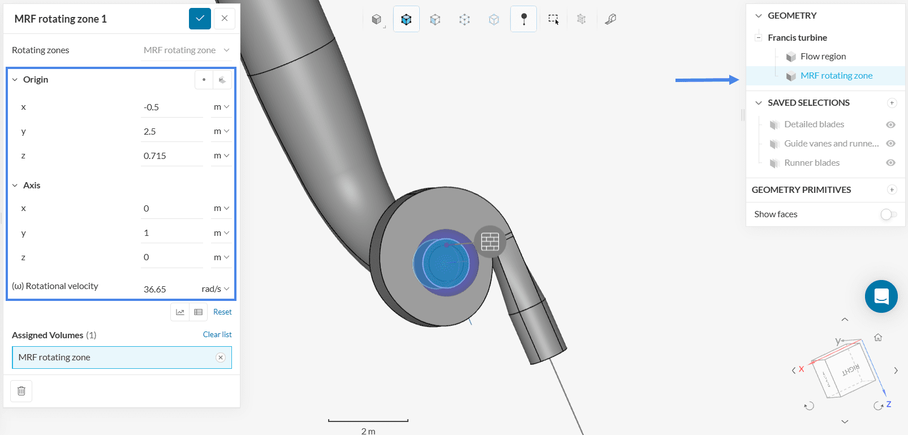Click the Reset link
Screen dimensions: 908x435
pyautogui.click(x=222, y=312)
